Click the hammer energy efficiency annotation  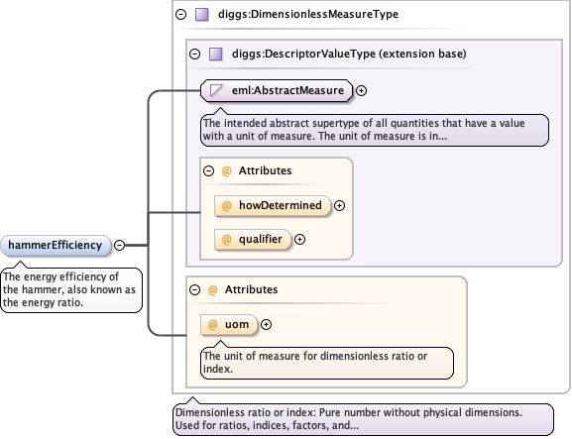pyautogui.click(x=71, y=290)
